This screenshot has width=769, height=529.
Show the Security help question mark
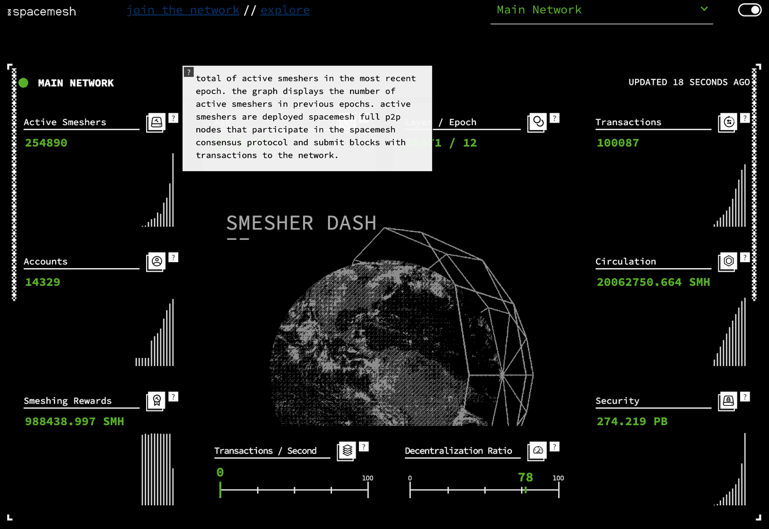coord(745,396)
